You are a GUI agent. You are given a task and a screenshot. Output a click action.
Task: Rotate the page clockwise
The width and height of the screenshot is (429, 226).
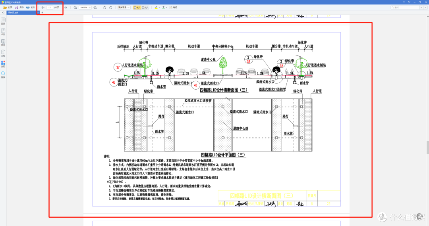click(x=110, y=8)
